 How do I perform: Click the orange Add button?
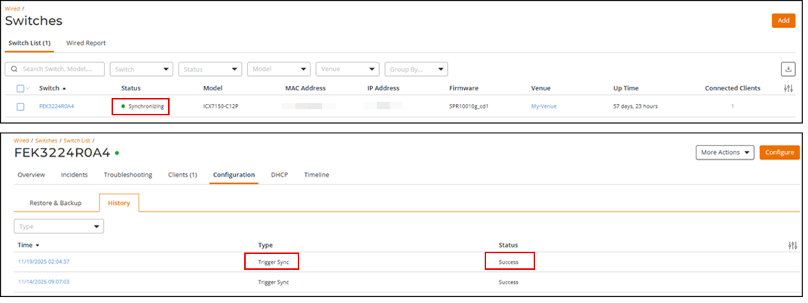[783, 20]
